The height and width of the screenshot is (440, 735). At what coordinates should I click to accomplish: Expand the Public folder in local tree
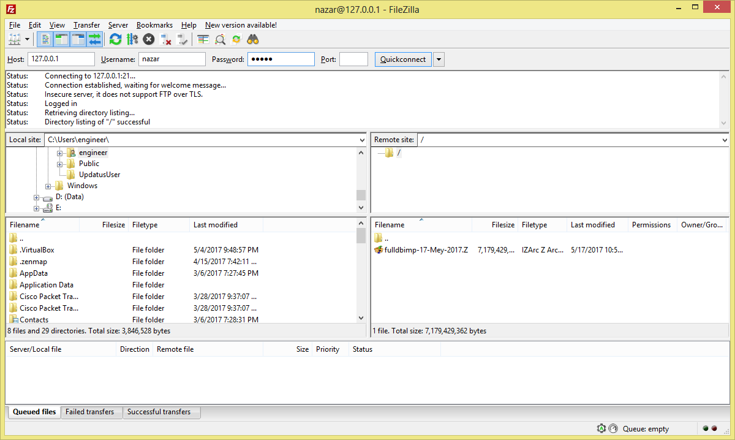[60, 164]
